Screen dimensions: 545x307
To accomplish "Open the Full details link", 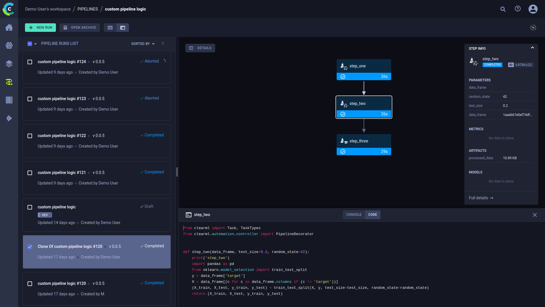I will 481,198.
